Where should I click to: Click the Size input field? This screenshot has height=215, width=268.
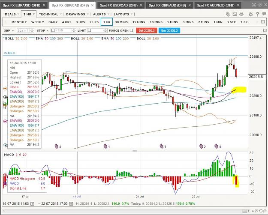(x=24, y=30)
